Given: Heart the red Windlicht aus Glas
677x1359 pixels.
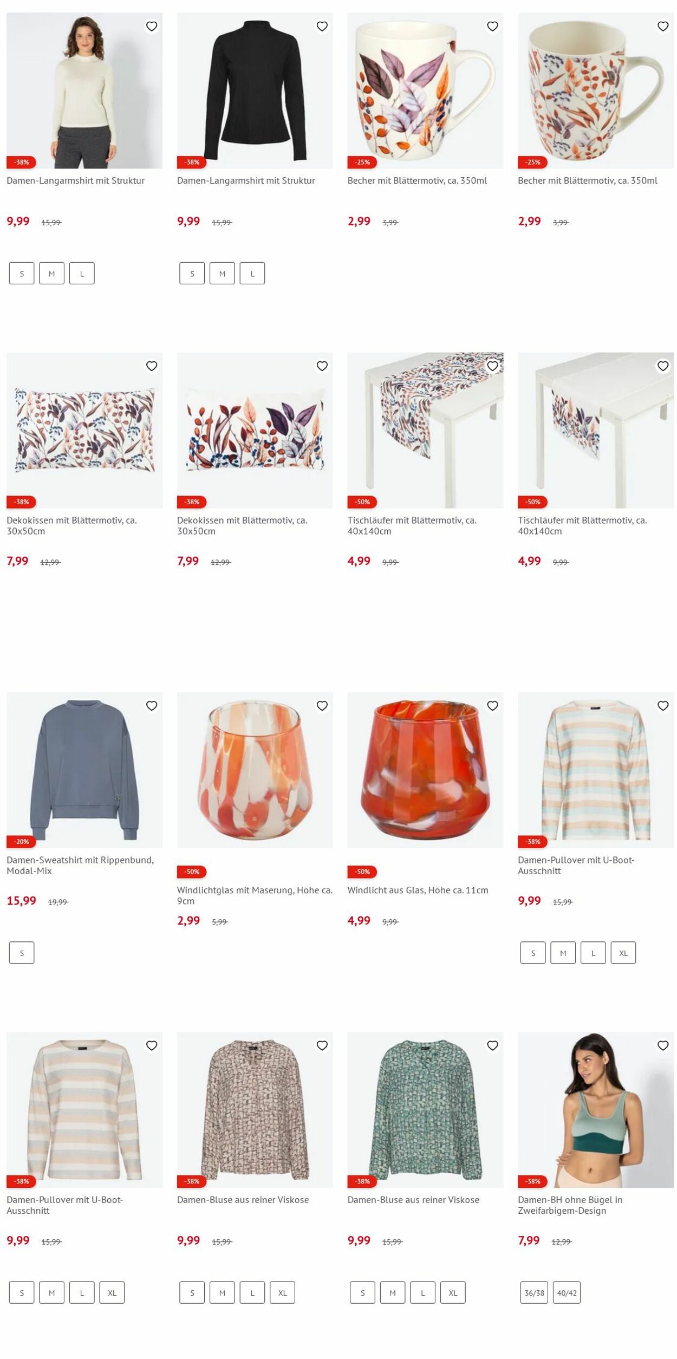Looking at the screenshot, I should (x=492, y=705).
